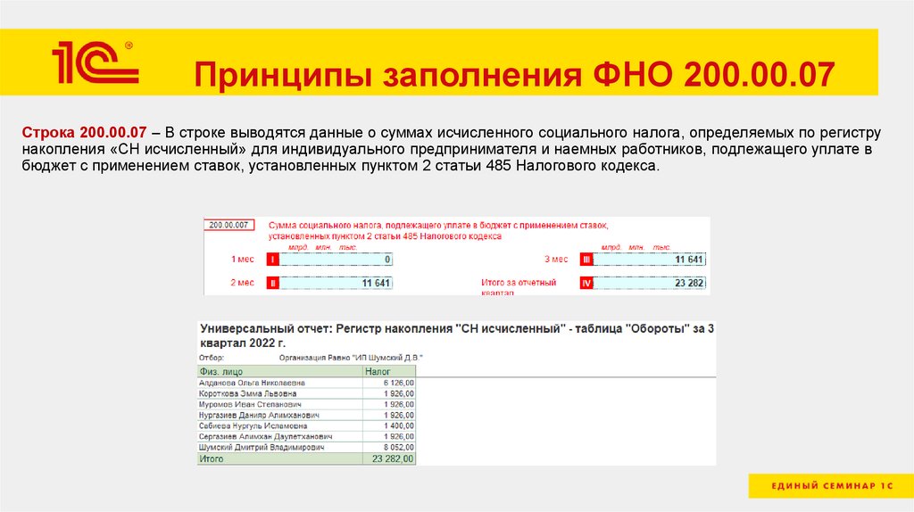This screenshot has width=914, height=512.
Task: Click the label "3 мес"
Action: coord(556,260)
